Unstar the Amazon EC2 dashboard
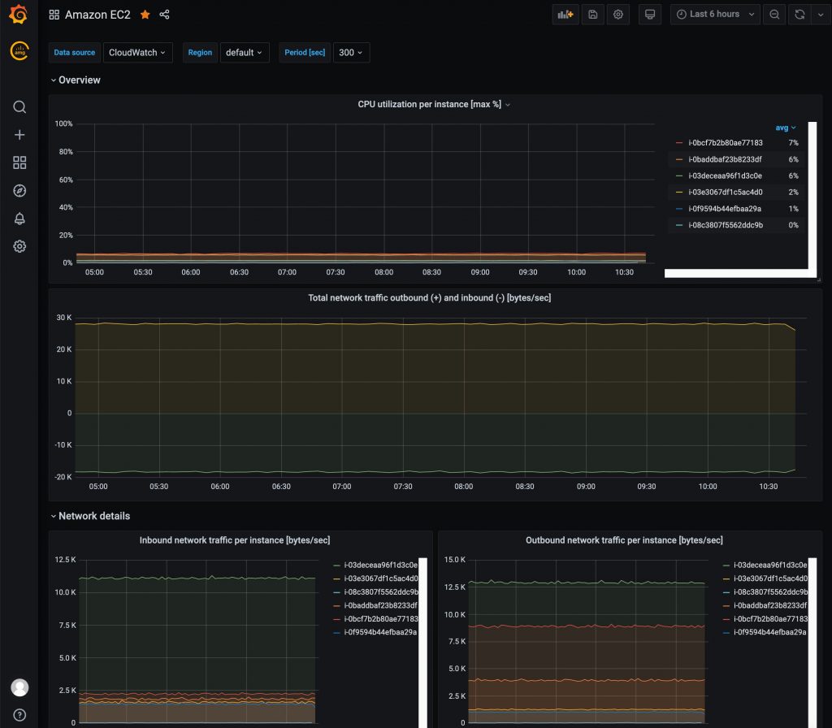Image resolution: width=832 pixels, height=728 pixels. click(145, 15)
